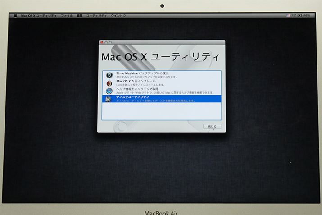Click the Mac OS X reinstall icon

(109, 83)
